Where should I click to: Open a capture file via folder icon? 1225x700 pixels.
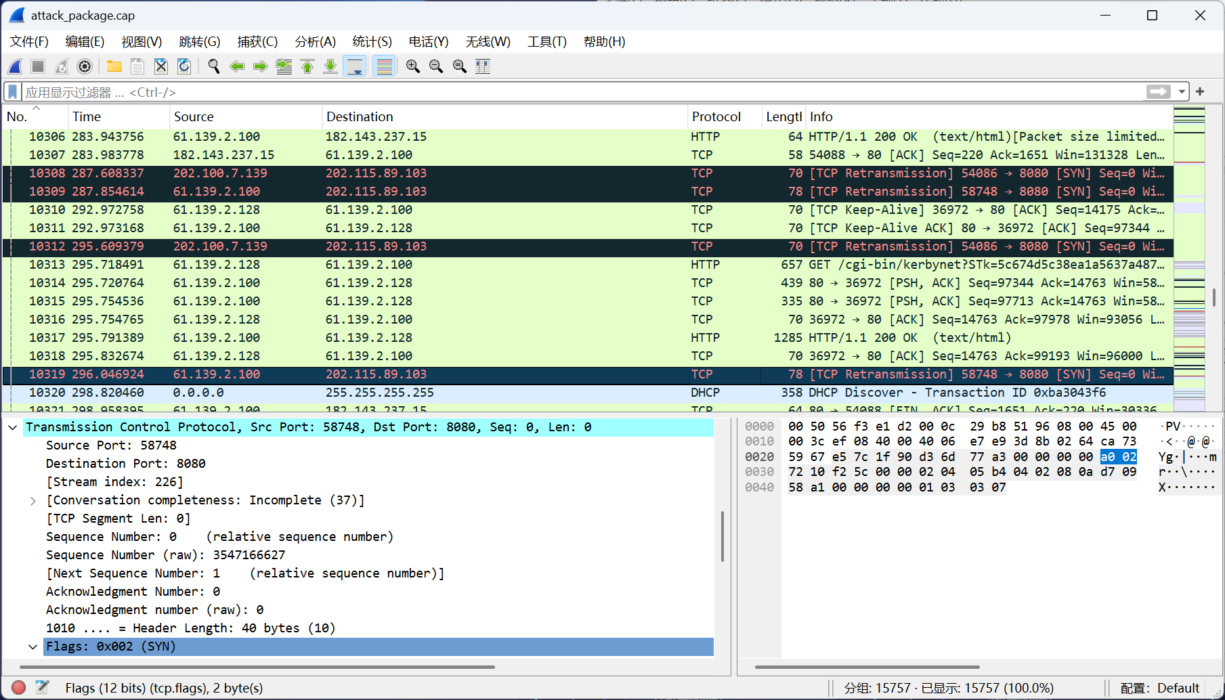[114, 66]
